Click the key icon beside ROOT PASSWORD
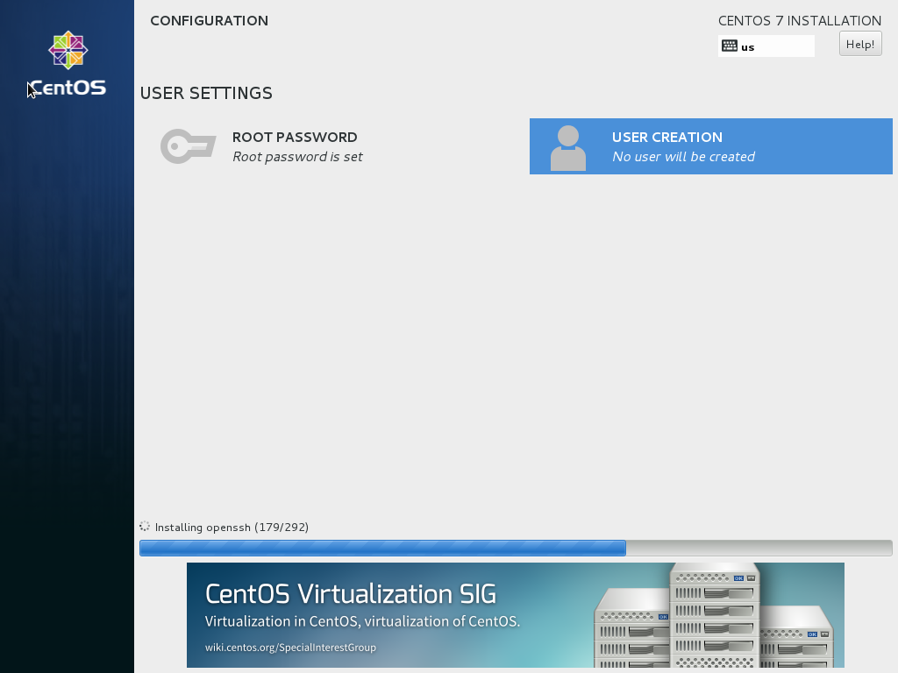Viewport: 898px width, 673px height. pos(188,146)
